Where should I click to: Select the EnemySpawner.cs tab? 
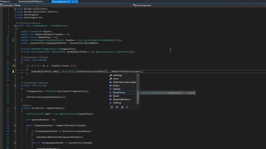click(x=61, y=2)
